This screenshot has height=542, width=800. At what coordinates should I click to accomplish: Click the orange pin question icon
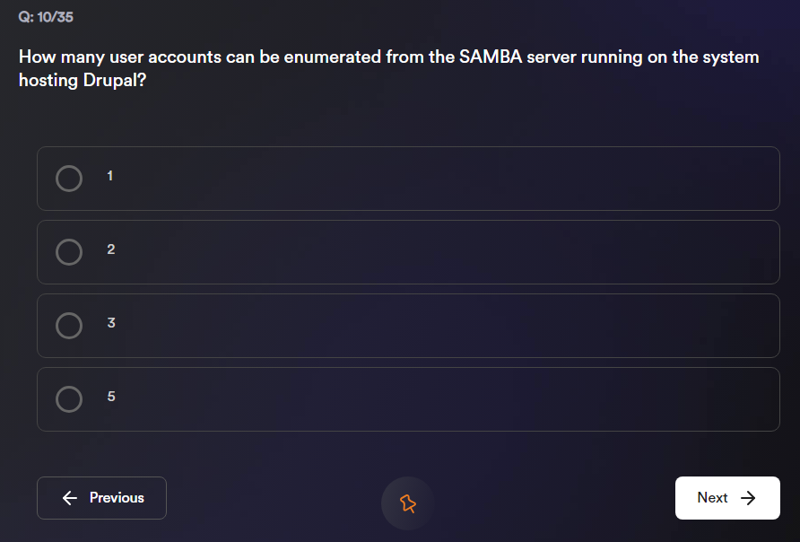point(407,503)
